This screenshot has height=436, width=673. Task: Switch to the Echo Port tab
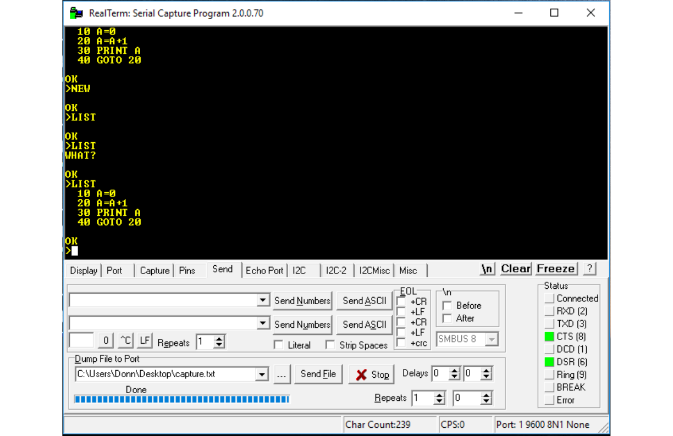coord(264,270)
